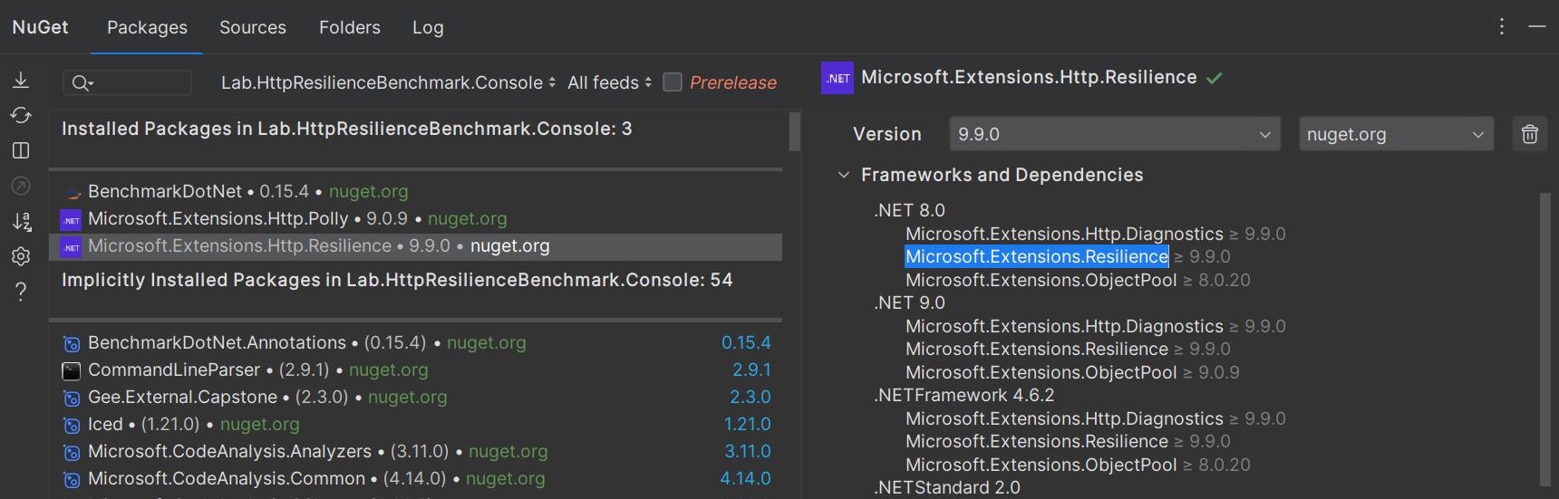Open the vertical three-dot options menu
The height and width of the screenshot is (499, 1559).
pyautogui.click(x=1502, y=27)
